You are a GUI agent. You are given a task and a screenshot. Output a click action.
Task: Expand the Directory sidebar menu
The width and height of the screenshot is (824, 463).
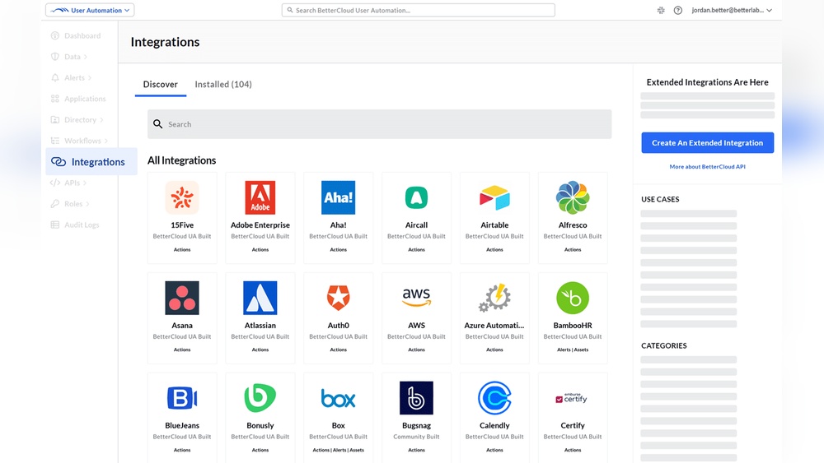(101, 119)
